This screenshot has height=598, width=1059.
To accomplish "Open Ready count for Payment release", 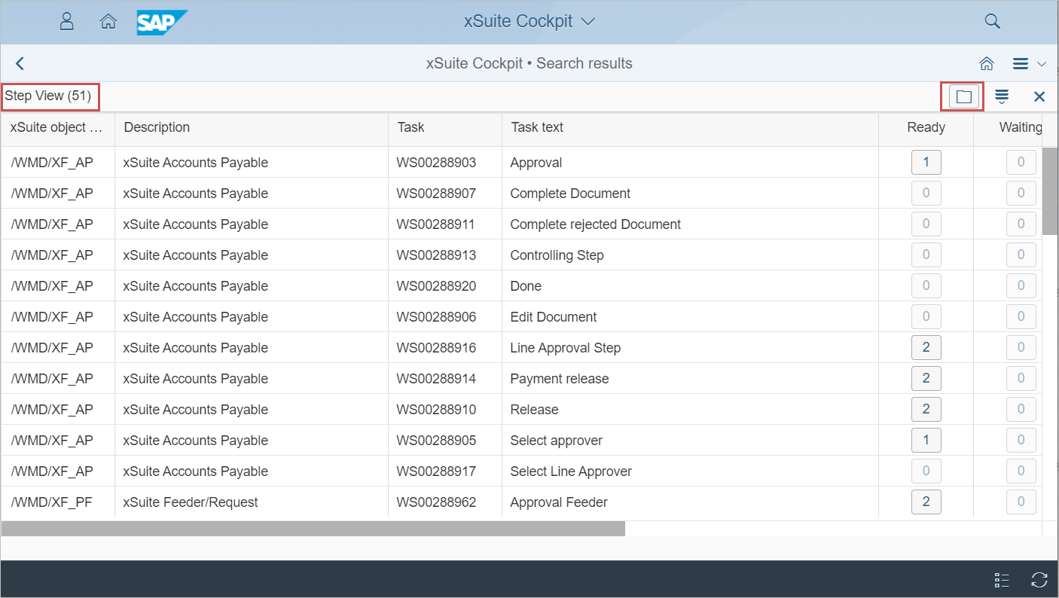I will [926, 379].
